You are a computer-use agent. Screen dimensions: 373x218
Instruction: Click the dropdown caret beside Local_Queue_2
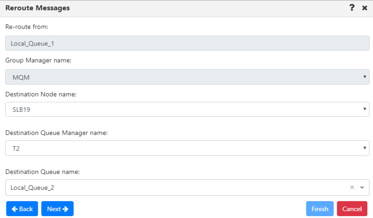pyautogui.click(x=362, y=187)
